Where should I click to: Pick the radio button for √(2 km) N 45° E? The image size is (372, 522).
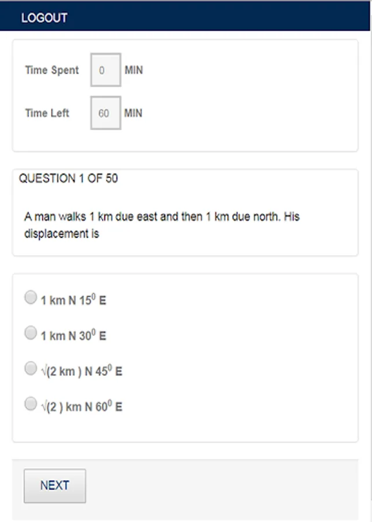point(31,368)
